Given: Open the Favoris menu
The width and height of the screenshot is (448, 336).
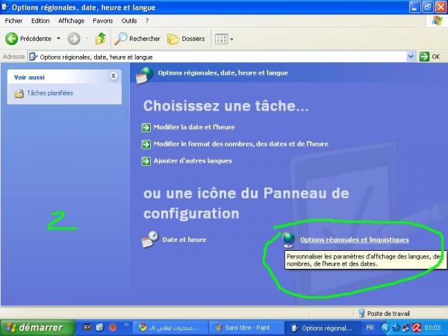Looking at the screenshot, I should 103,21.
